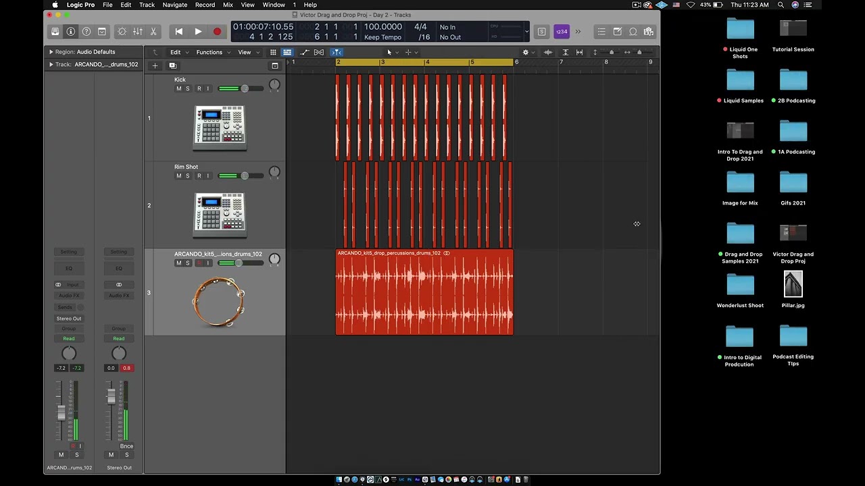Open Quick Help question-mark icon
The image size is (865, 486).
pyautogui.click(x=86, y=32)
